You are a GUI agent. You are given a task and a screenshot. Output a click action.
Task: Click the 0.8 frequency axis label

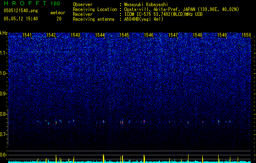coord(4,114)
